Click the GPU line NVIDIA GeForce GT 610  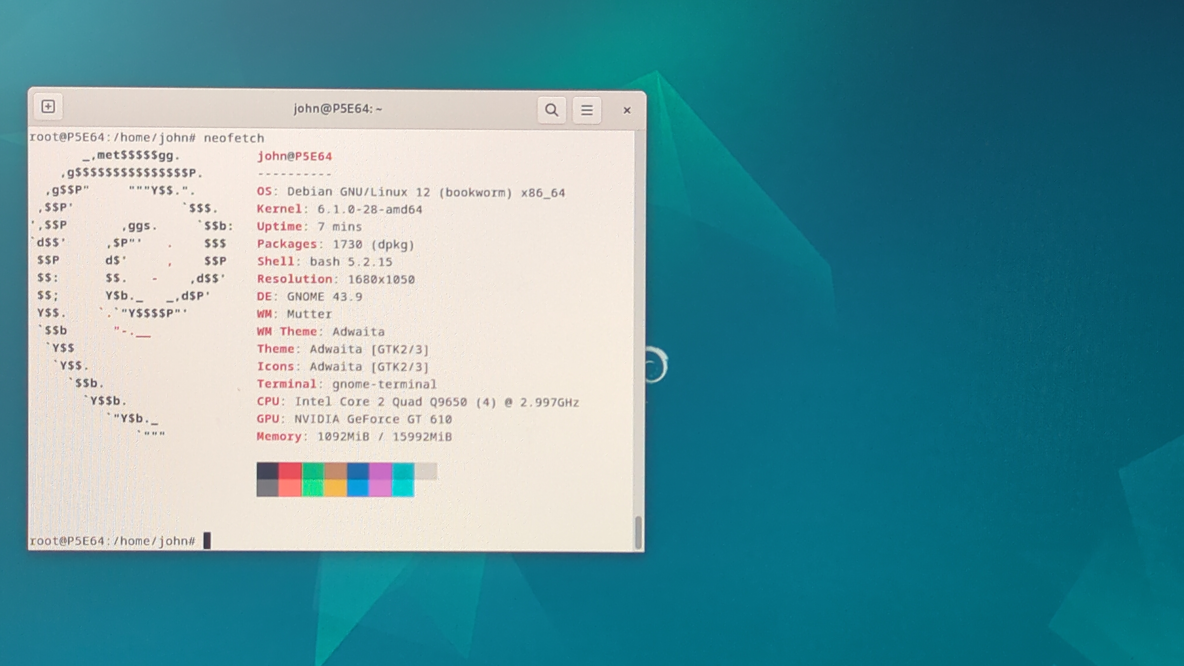point(354,419)
